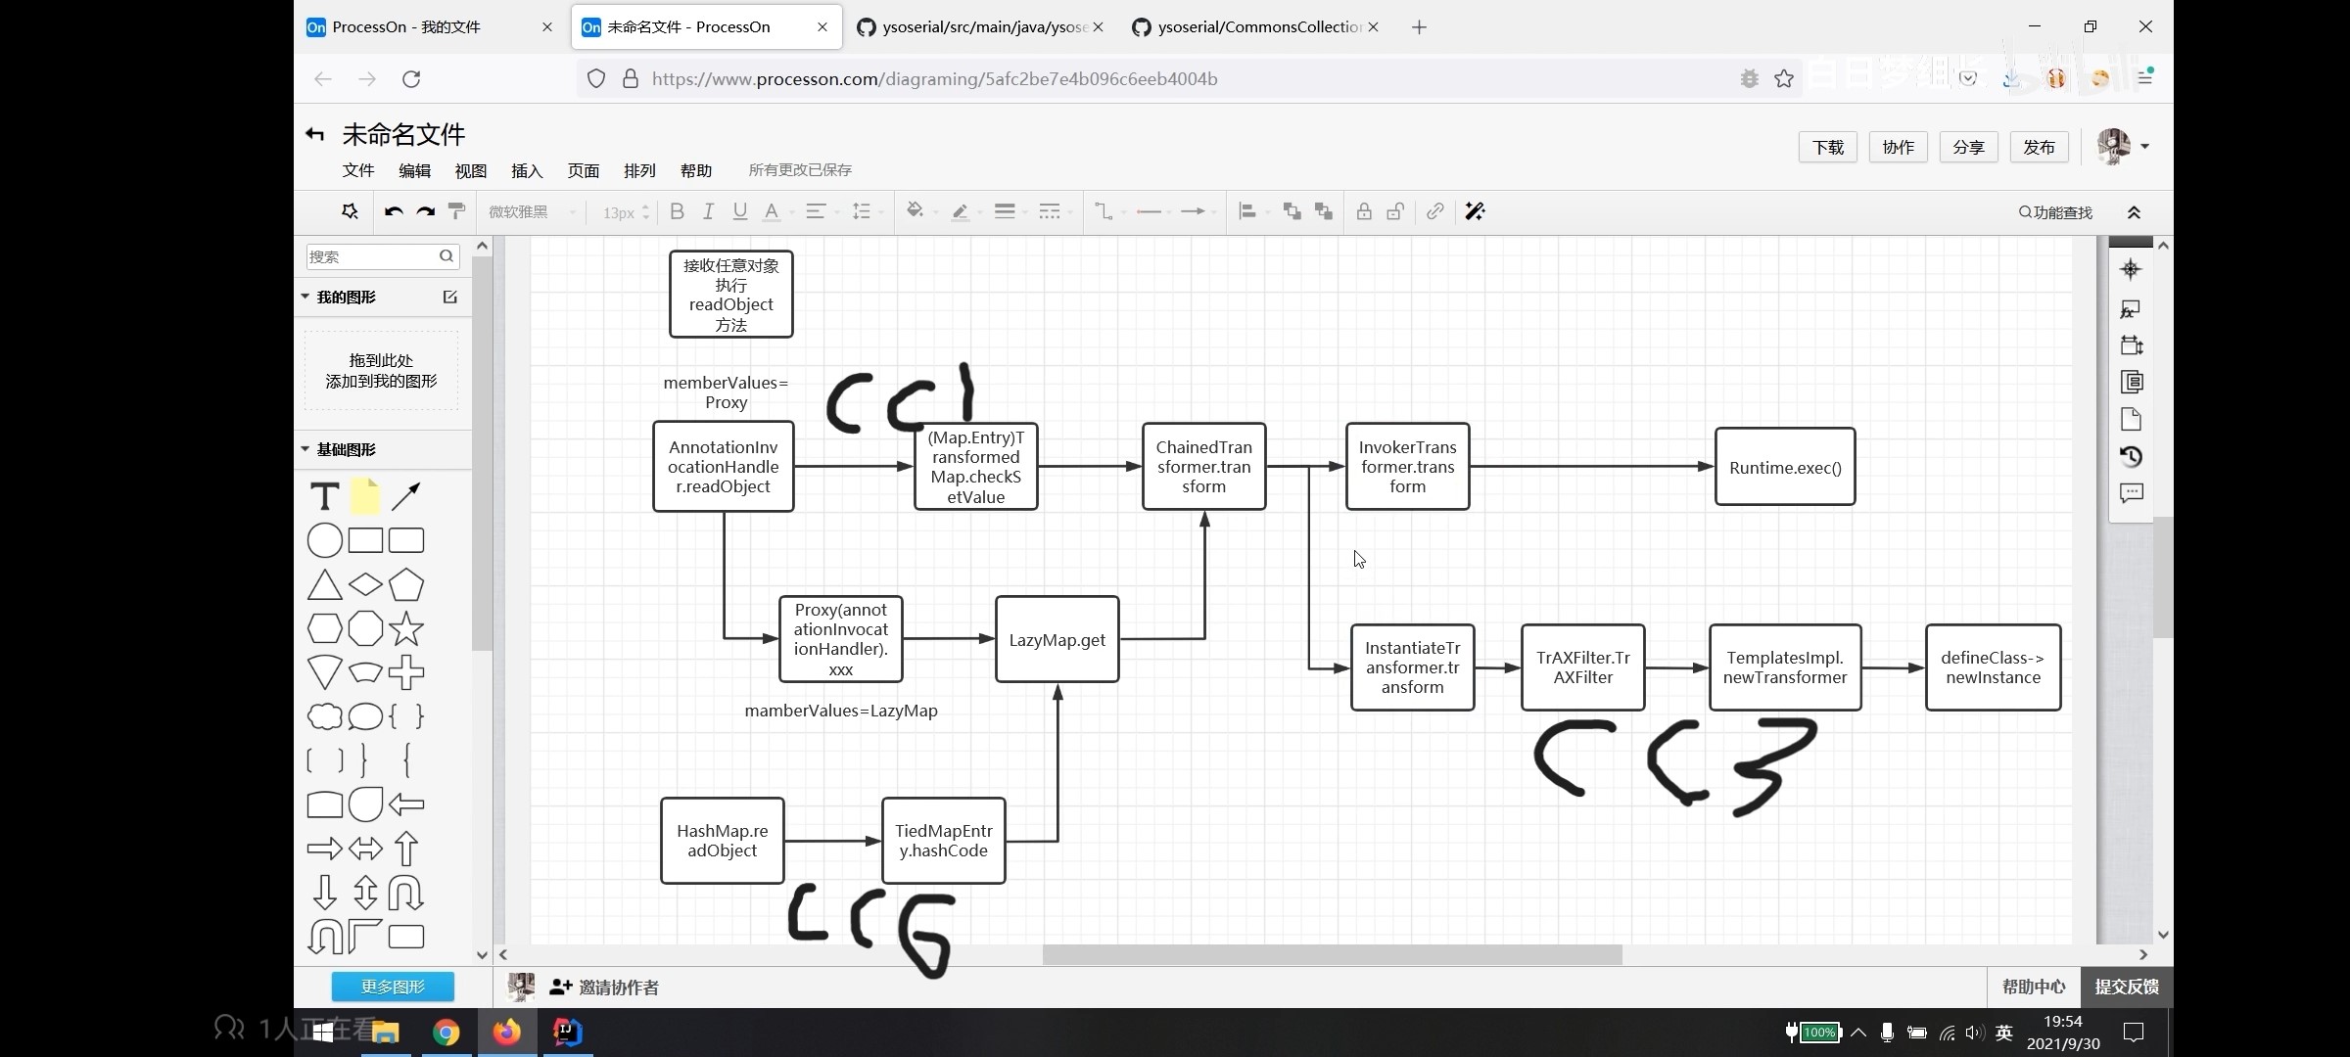
Task: Select the text T shape tool
Action: click(x=324, y=496)
